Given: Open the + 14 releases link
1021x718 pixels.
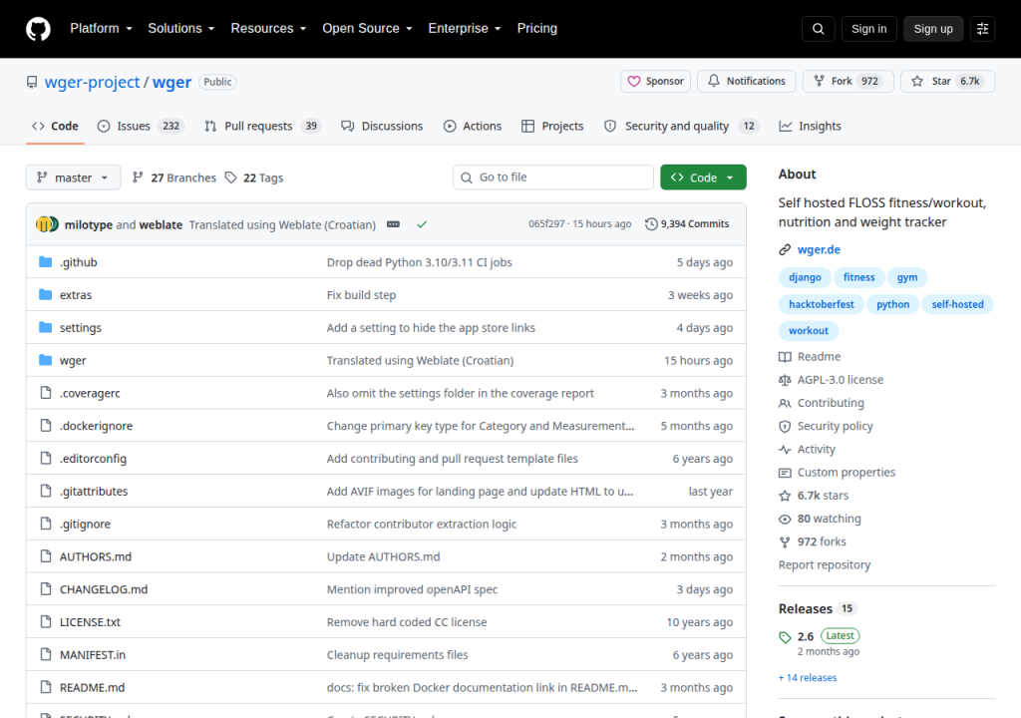Looking at the screenshot, I should click(808, 677).
